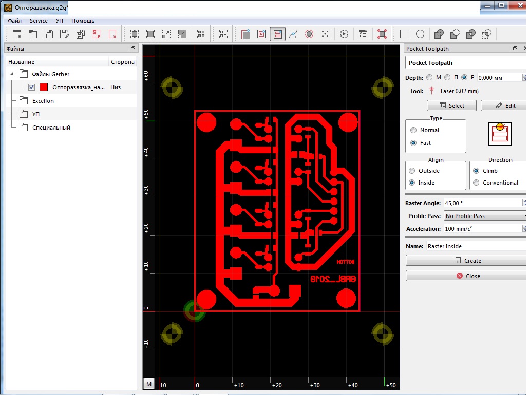Click the Save As icon with pencil
The height and width of the screenshot is (398, 530).
pyautogui.click(x=65, y=34)
